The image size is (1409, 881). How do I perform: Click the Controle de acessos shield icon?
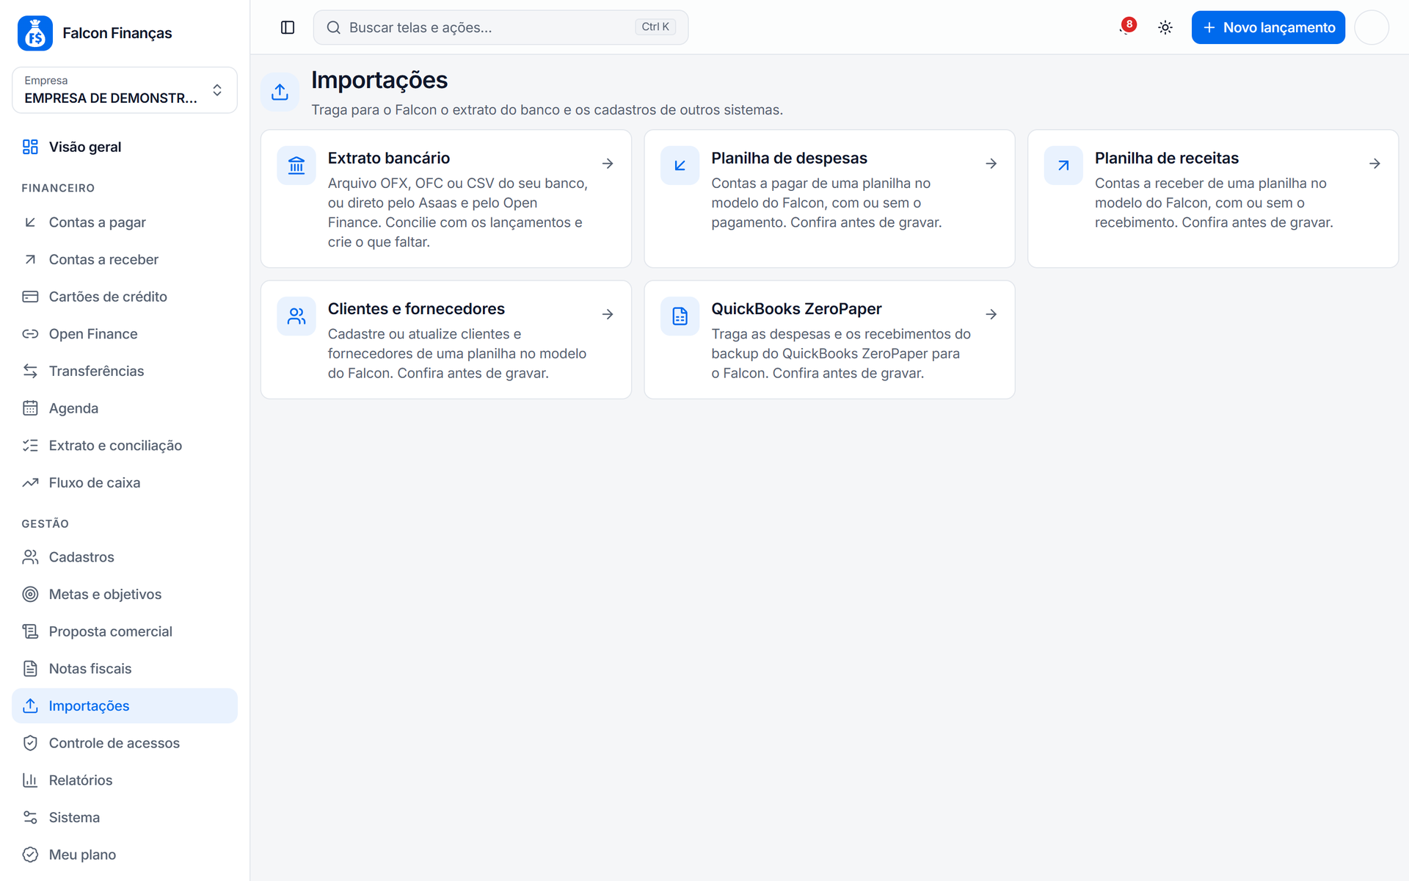click(x=30, y=743)
